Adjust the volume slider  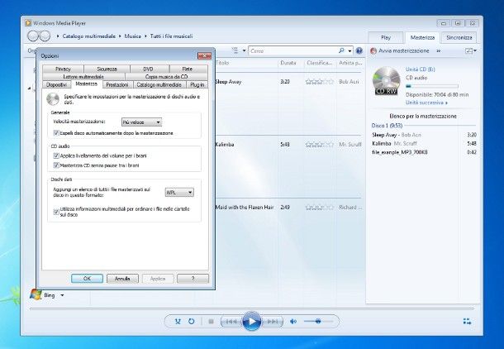(x=318, y=321)
